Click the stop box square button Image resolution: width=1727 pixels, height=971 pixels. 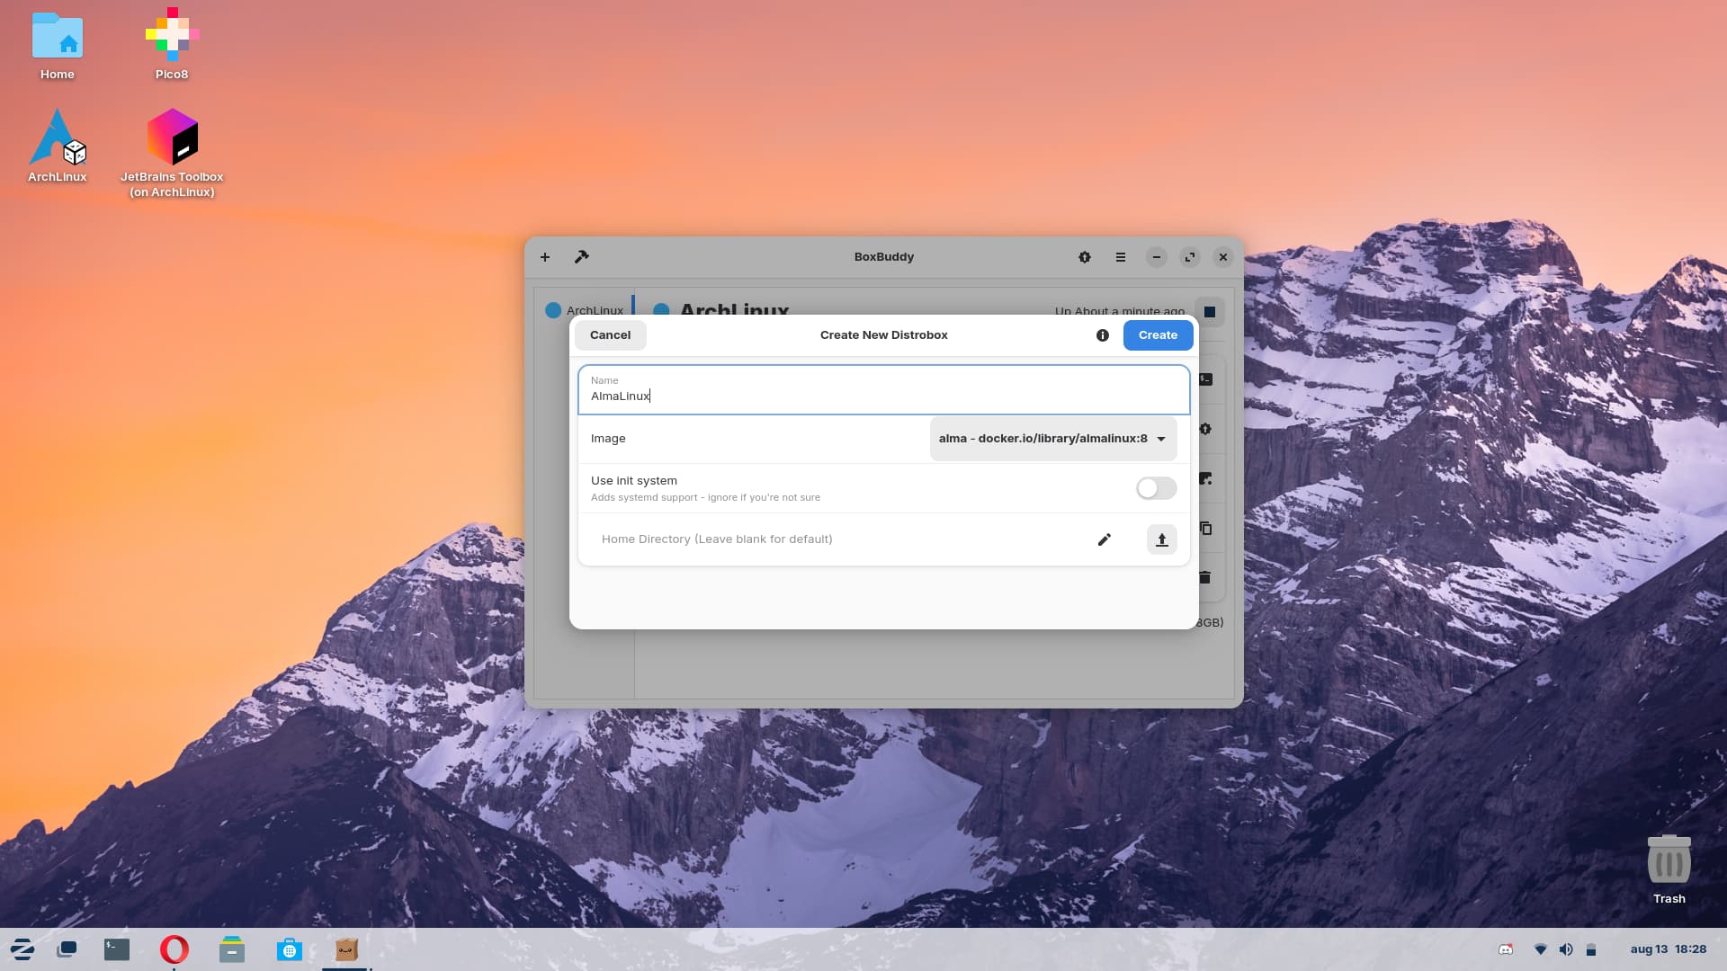(x=1210, y=311)
